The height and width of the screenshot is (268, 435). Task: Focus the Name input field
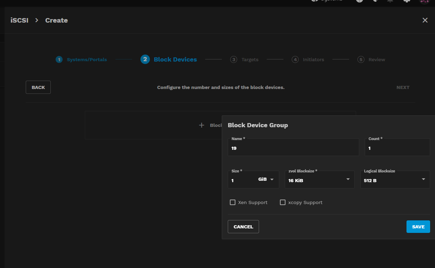293,147
